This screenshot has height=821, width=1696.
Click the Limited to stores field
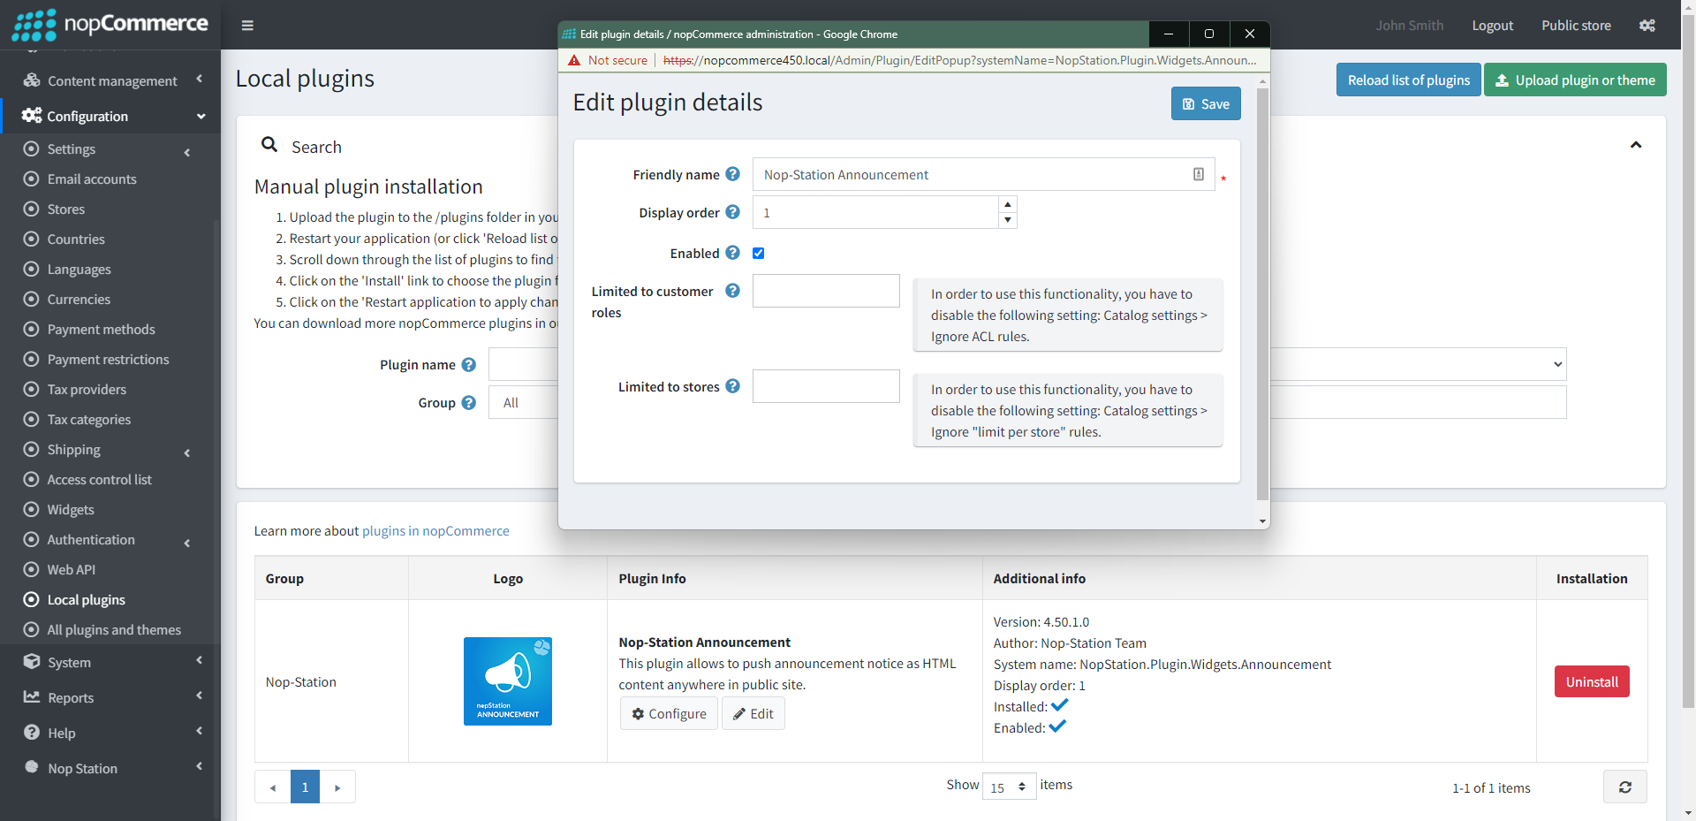pos(826,386)
